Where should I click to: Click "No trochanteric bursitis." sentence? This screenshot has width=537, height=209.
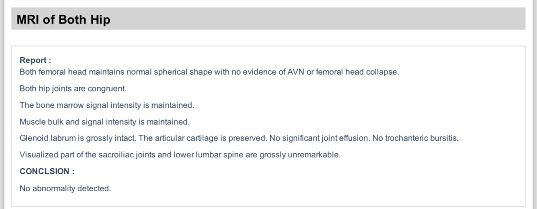[x=415, y=138]
